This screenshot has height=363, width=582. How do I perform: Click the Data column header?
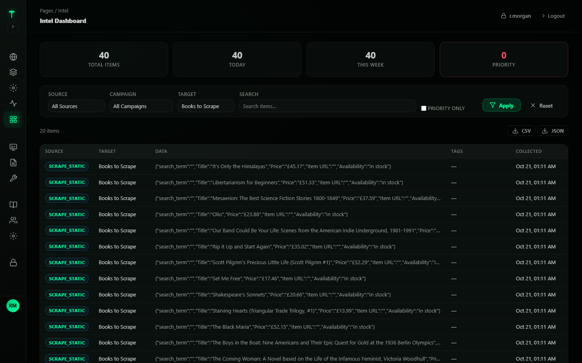pos(161,151)
